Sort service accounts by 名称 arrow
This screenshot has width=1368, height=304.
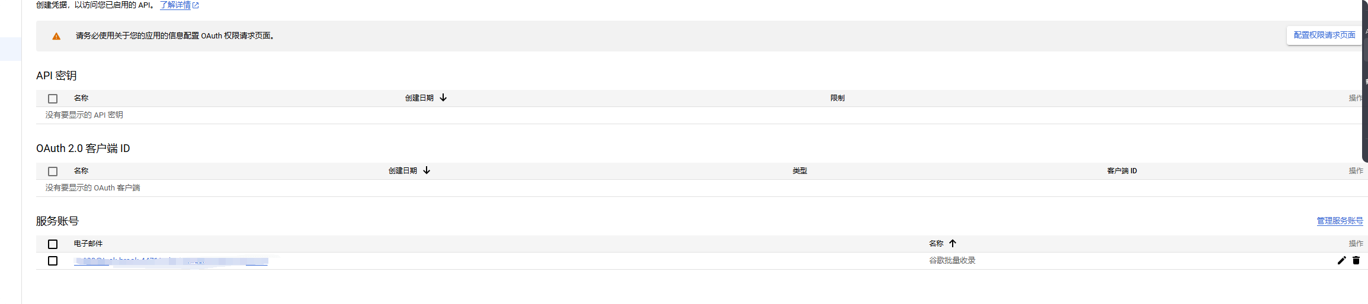tap(953, 243)
